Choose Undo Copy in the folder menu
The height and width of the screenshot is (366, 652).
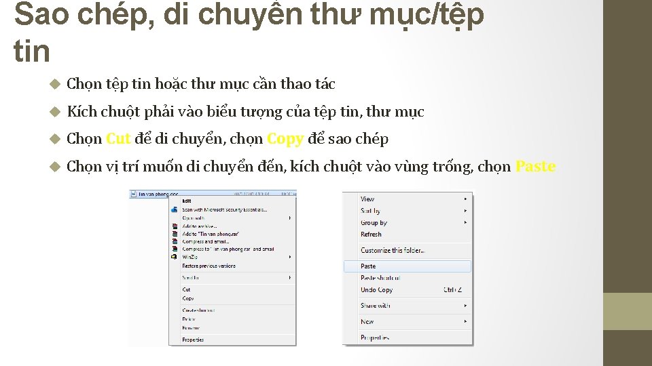(377, 290)
